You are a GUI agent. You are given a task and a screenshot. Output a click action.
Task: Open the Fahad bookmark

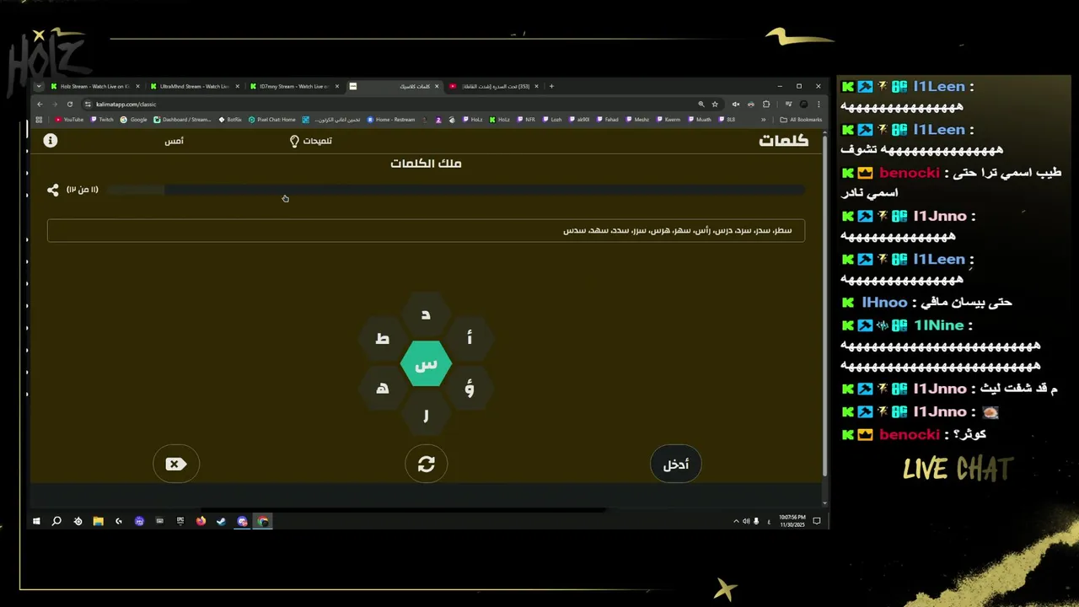click(x=607, y=120)
